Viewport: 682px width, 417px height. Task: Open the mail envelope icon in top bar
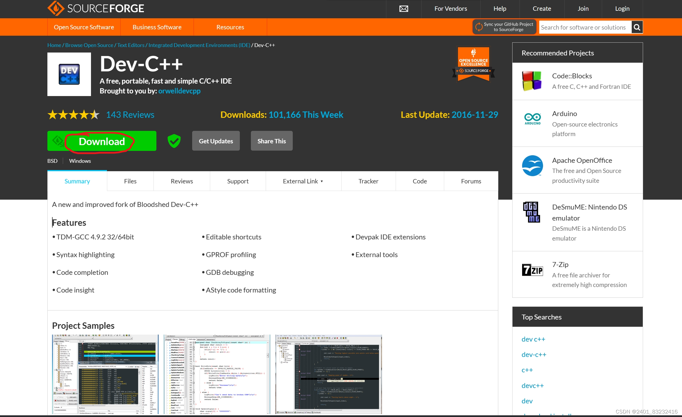pos(404,9)
